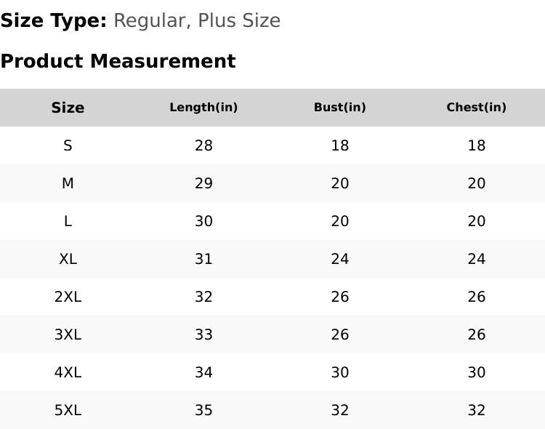The width and height of the screenshot is (545, 429).
Task: Pick the 4XL size cell
Action: pyautogui.click(x=68, y=372)
